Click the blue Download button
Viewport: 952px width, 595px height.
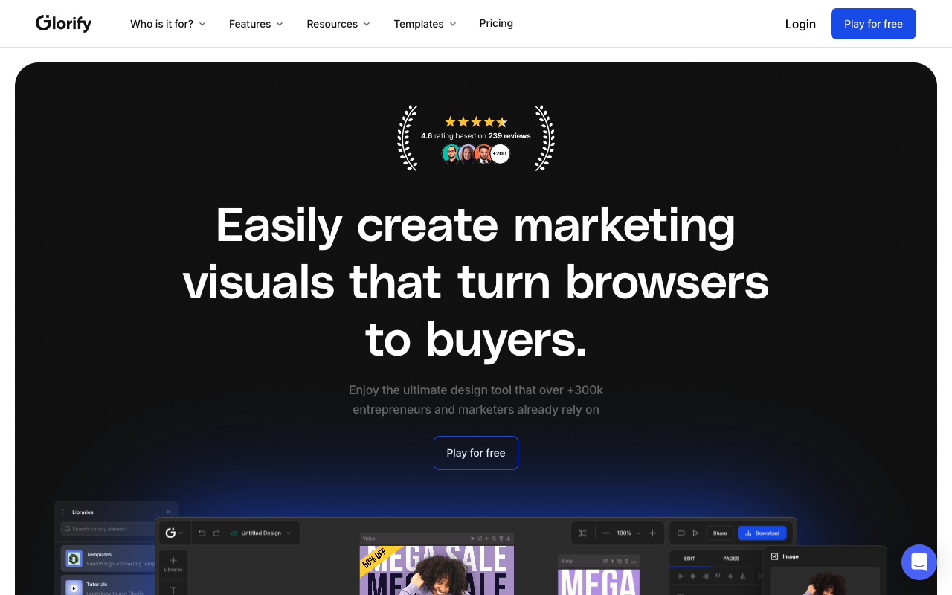coord(762,533)
